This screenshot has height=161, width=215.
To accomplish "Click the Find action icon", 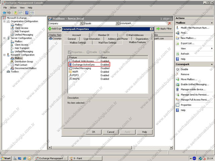I will coord(178,33).
